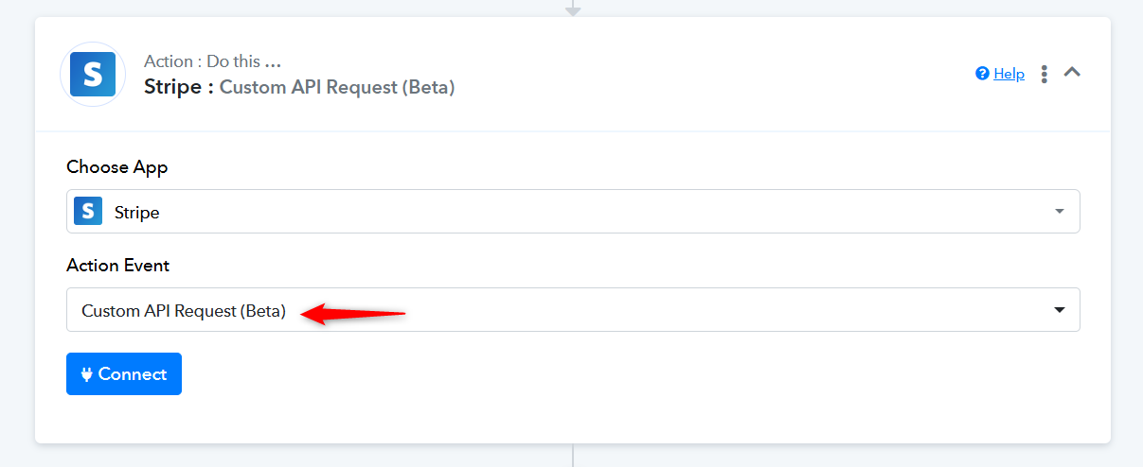This screenshot has height=467, width=1143.
Task: Click the blue Connect button
Action: tap(124, 374)
